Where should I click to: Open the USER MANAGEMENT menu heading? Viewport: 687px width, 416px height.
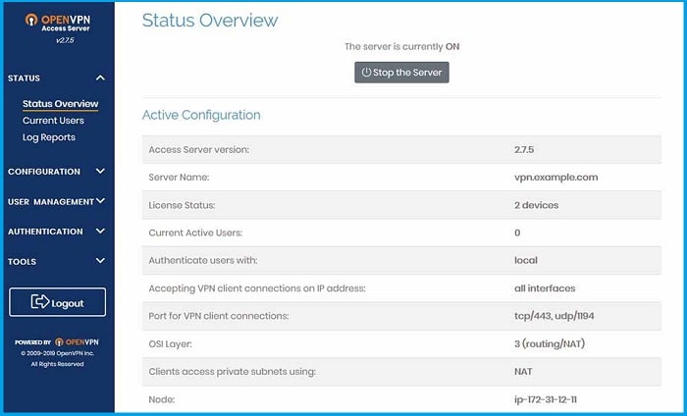pos(51,202)
